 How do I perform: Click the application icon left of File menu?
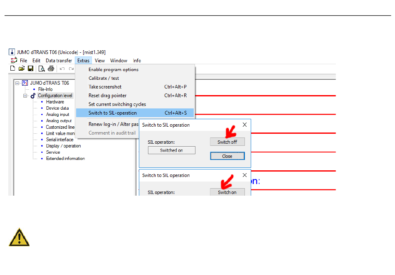coord(14,60)
